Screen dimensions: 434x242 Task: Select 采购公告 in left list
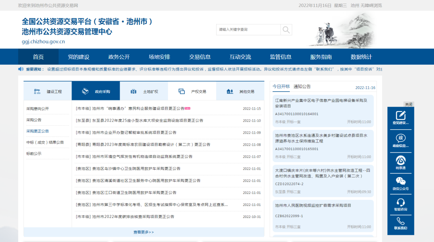click(34, 120)
